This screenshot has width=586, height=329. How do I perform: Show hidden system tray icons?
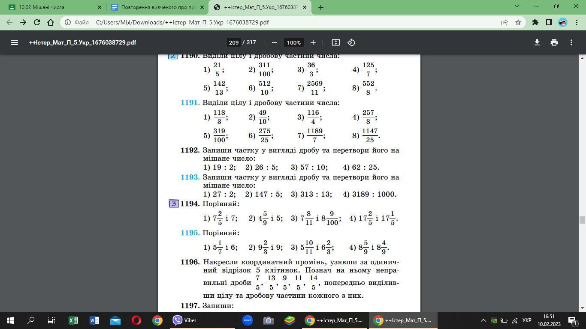[483, 320]
